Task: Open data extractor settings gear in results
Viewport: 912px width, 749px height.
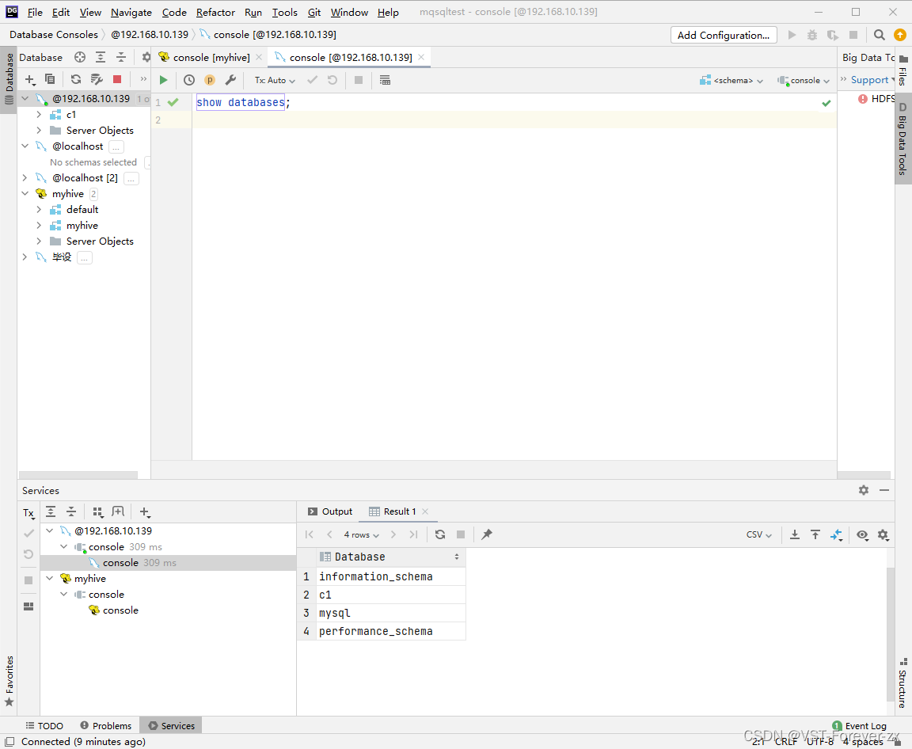Action: 883,534
